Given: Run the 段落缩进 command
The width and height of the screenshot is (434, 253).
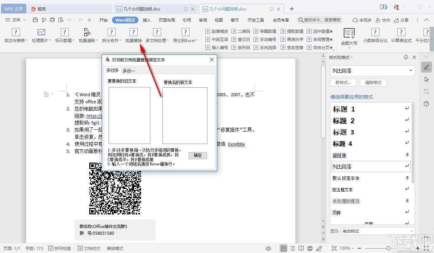Looking at the screenshot, I should [x=217, y=31].
